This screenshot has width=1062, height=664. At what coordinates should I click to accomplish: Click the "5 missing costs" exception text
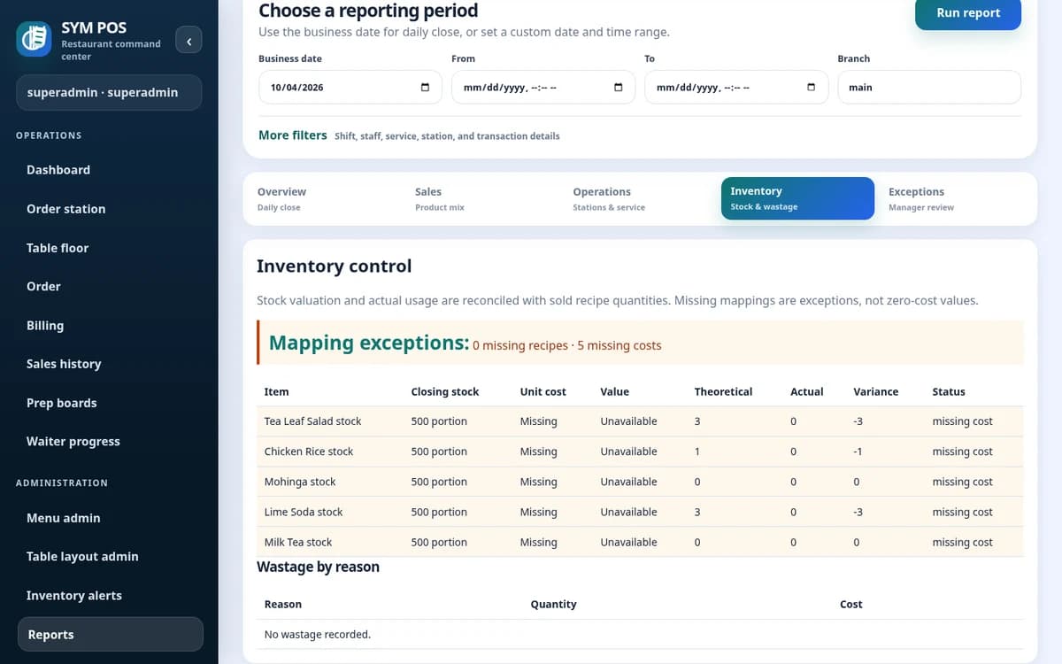(619, 345)
